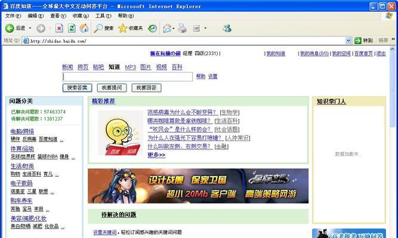Switch to the MP3 search tab
398x238 pixels.
point(131,67)
